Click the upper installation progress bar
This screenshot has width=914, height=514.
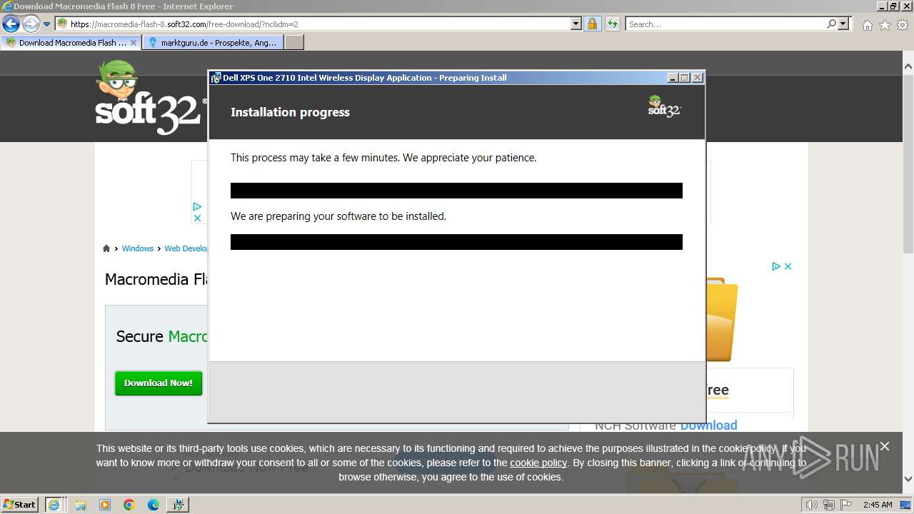[x=456, y=191]
